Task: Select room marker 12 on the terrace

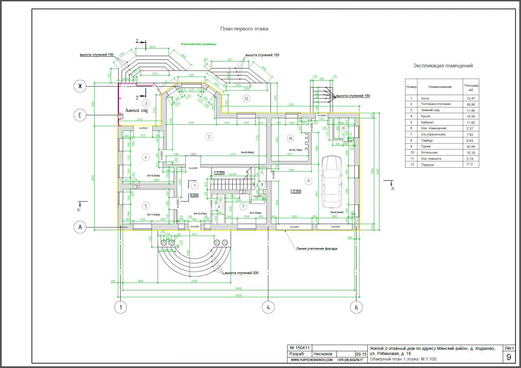Action: (x=246, y=99)
